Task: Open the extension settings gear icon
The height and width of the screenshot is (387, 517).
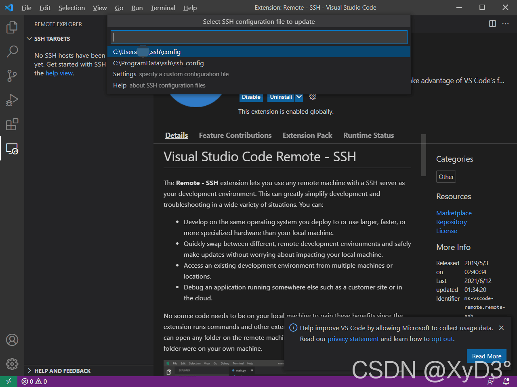Action: [x=313, y=97]
